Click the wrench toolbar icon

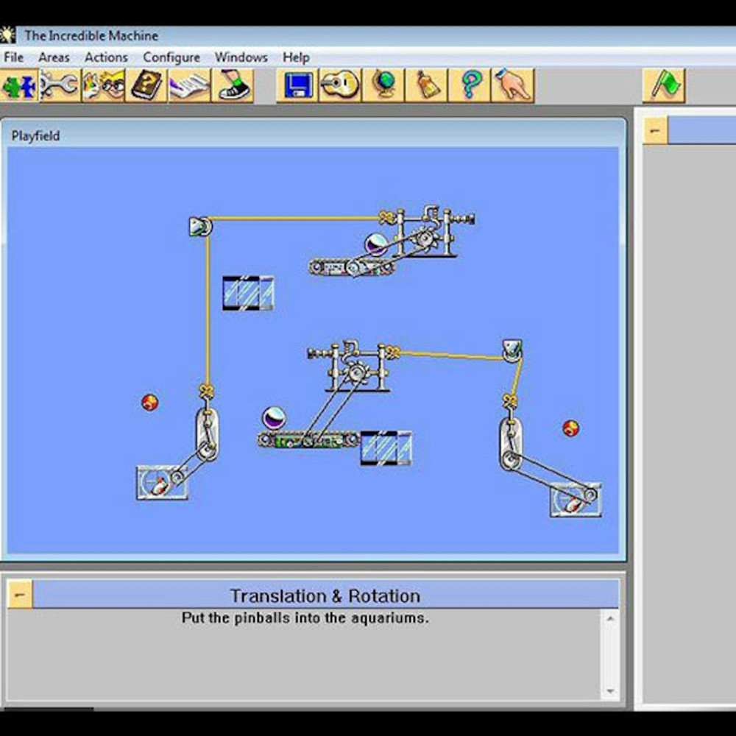pos(60,85)
